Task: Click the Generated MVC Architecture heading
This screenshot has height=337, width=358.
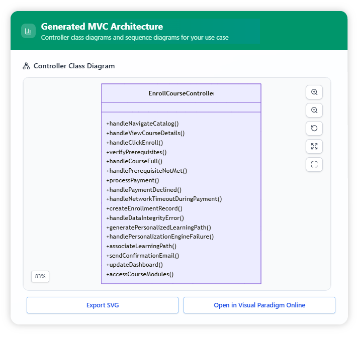Action: 102,27
